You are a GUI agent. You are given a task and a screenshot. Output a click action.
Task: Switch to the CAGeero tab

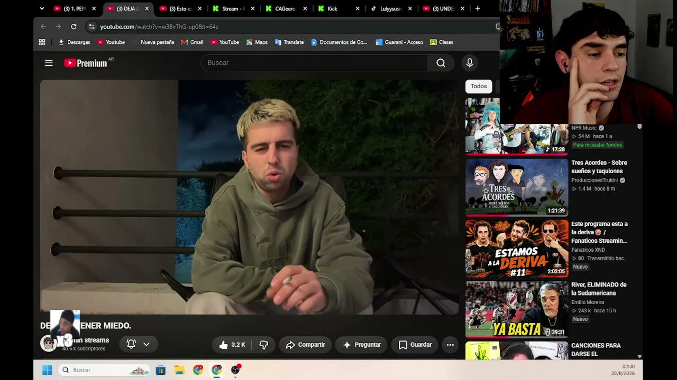click(x=286, y=8)
